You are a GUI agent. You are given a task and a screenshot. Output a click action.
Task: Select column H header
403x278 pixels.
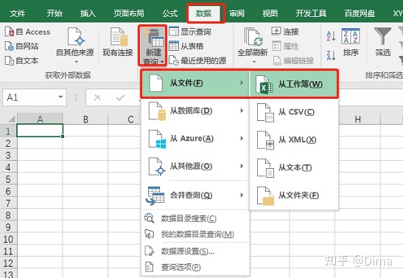[358, 119]
